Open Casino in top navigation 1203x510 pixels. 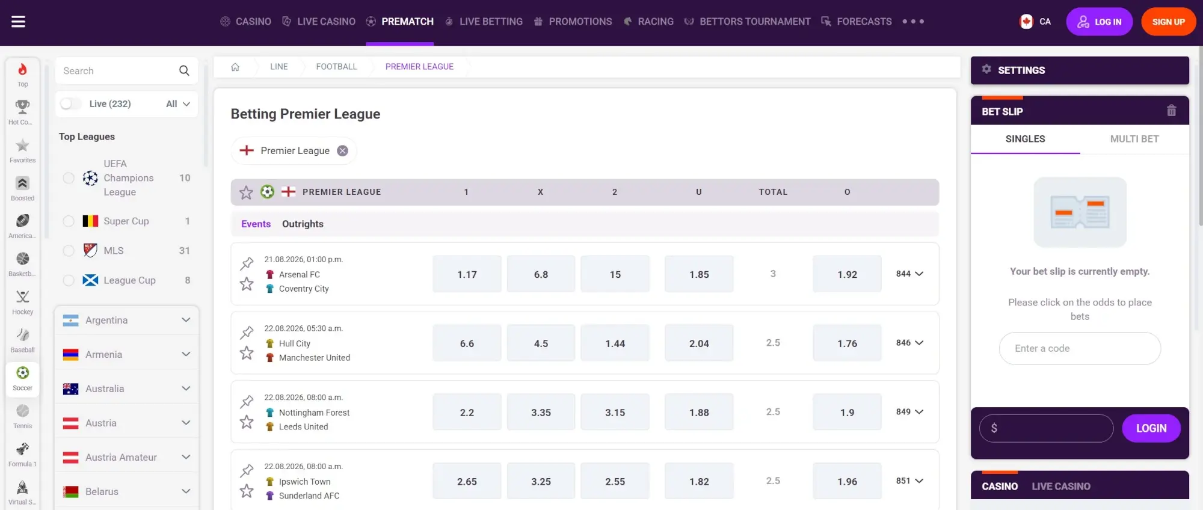[x=246, y=22]
